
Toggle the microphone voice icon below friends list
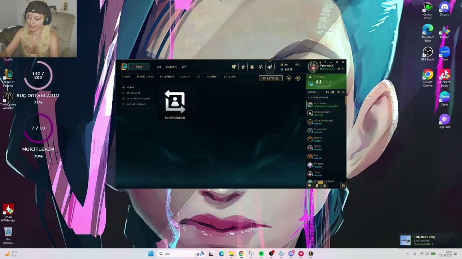pos(324,186)
